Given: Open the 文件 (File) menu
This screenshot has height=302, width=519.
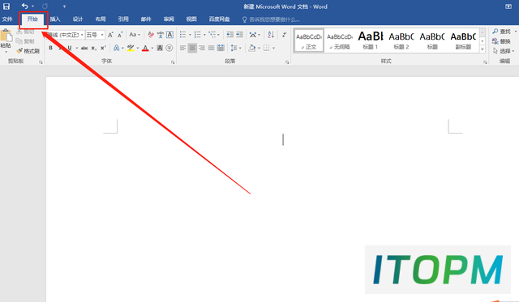Looking at the screenshot, I should (x=7, y=19).
